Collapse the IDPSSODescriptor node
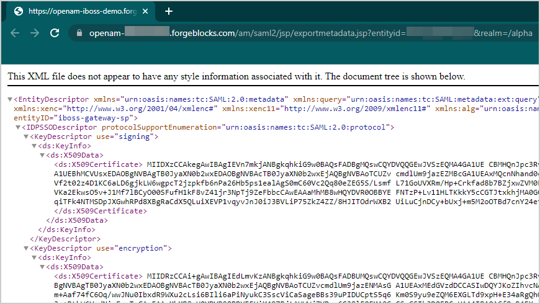This screenshot has height=304, width=540. pos(18,127)
